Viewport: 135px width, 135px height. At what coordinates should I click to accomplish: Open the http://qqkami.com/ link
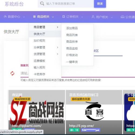[x=27, y=126]
